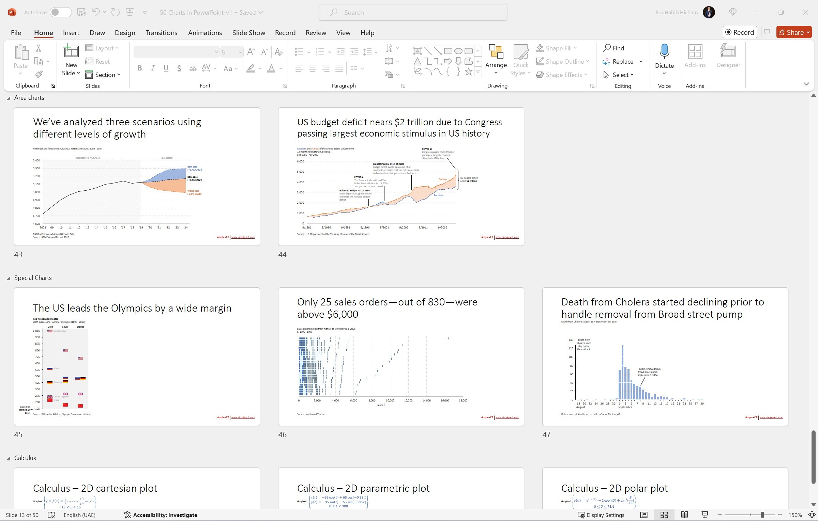Collapse the Area charts section
This screenshot has height=521, width=818.
click(8, 98)
